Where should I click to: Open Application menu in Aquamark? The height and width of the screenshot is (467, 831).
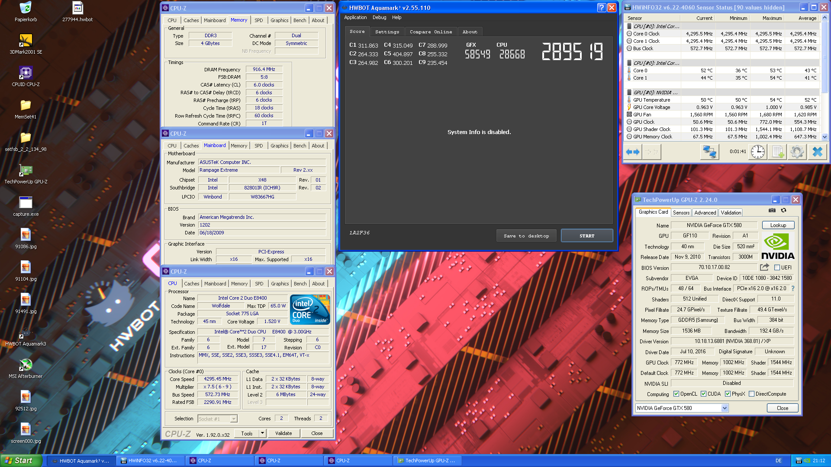[x=355, y=17]
